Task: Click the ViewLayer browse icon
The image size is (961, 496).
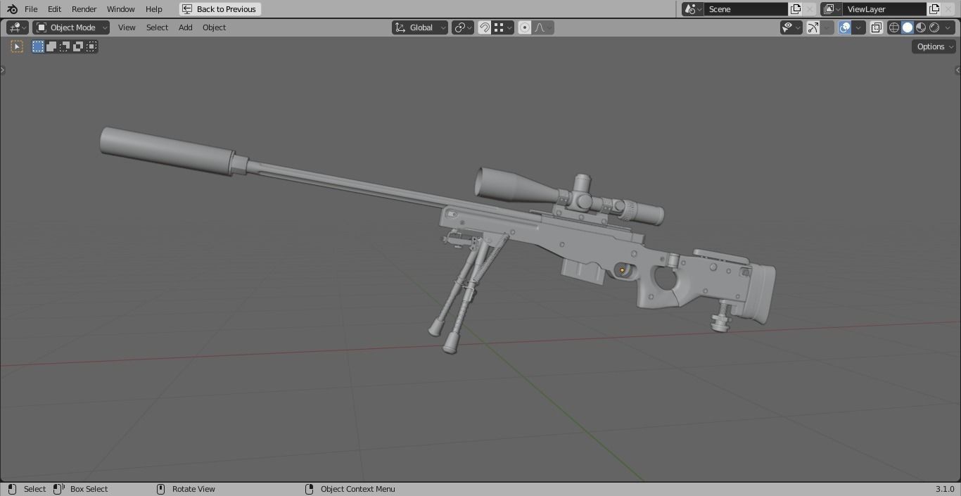Action: [x=832, y=9]
